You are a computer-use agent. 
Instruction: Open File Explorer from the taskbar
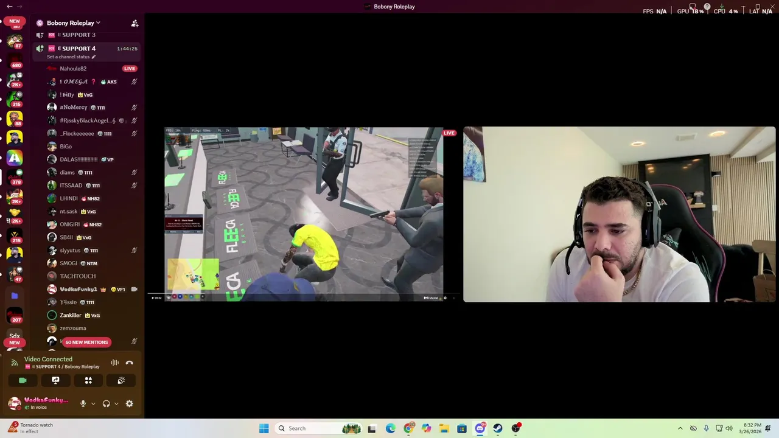click(x=444, y=428)
